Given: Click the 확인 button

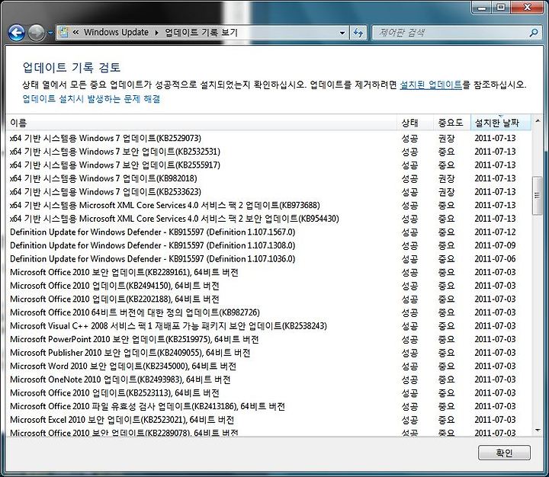Looking at the screenshot, I should click(x=504, y=453).
